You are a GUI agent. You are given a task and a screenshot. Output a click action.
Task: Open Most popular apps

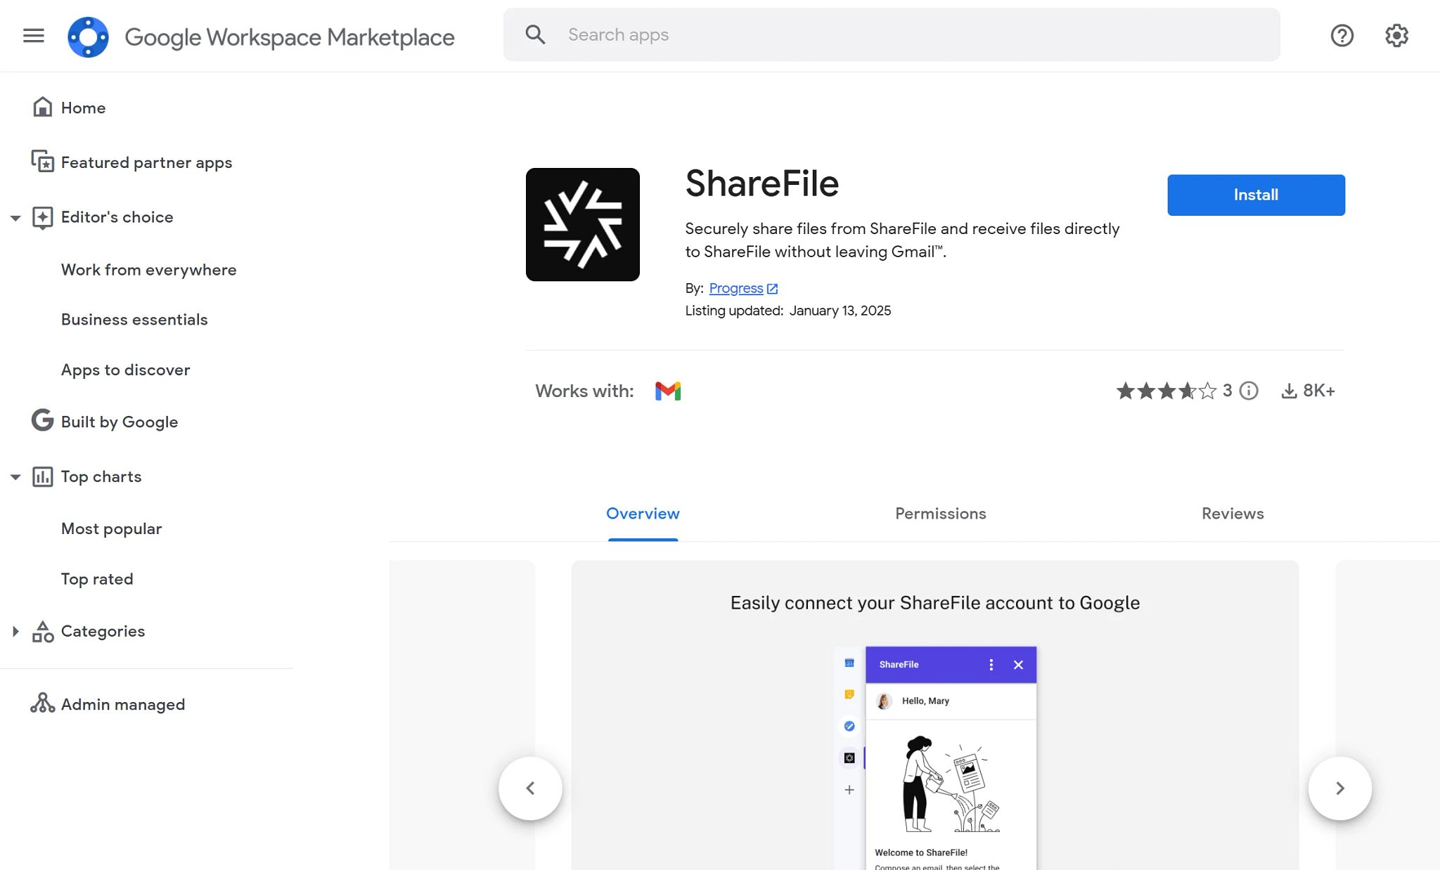tap(111, 529)
